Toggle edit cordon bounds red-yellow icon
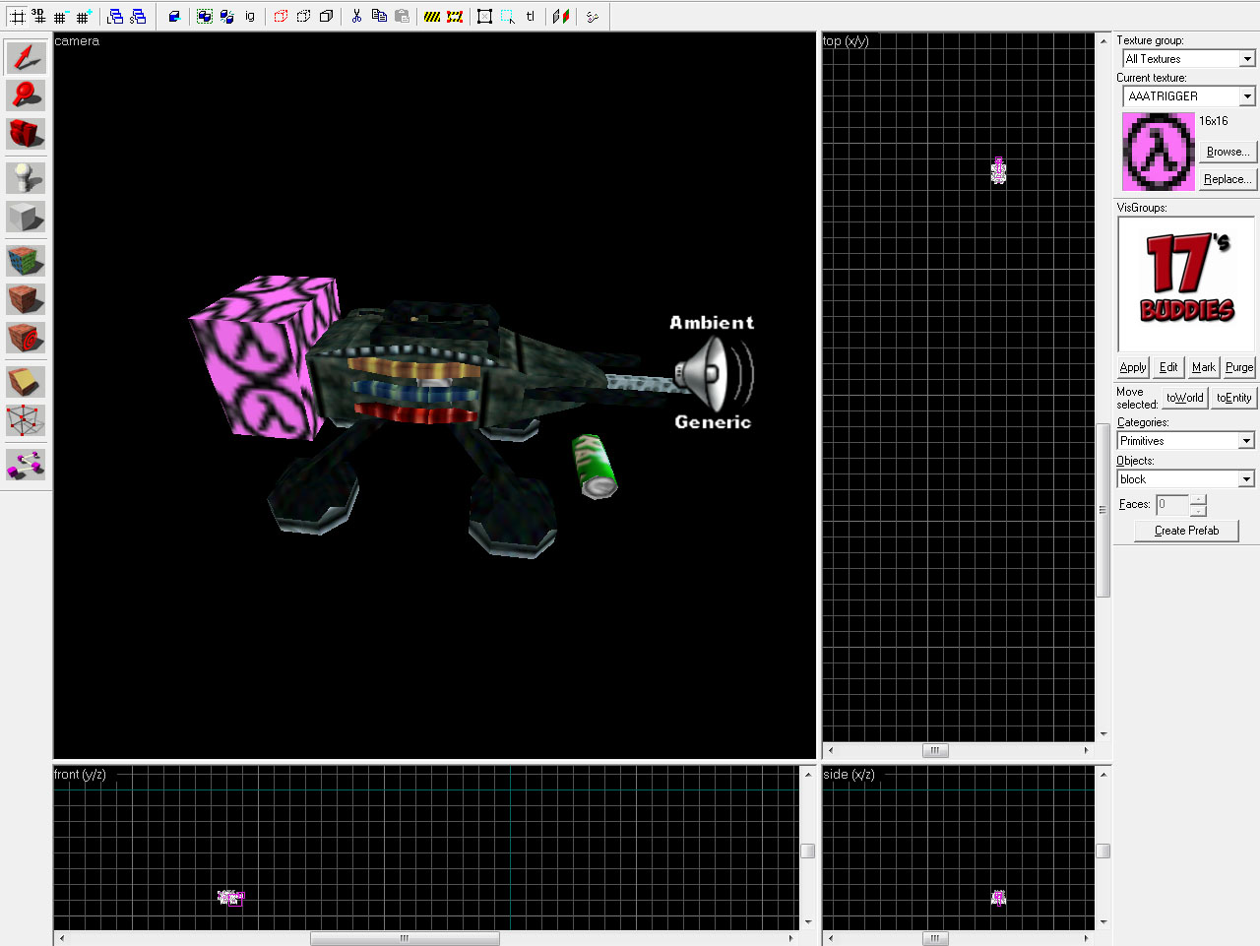The image size is (1260, 946). coord(455,16)
